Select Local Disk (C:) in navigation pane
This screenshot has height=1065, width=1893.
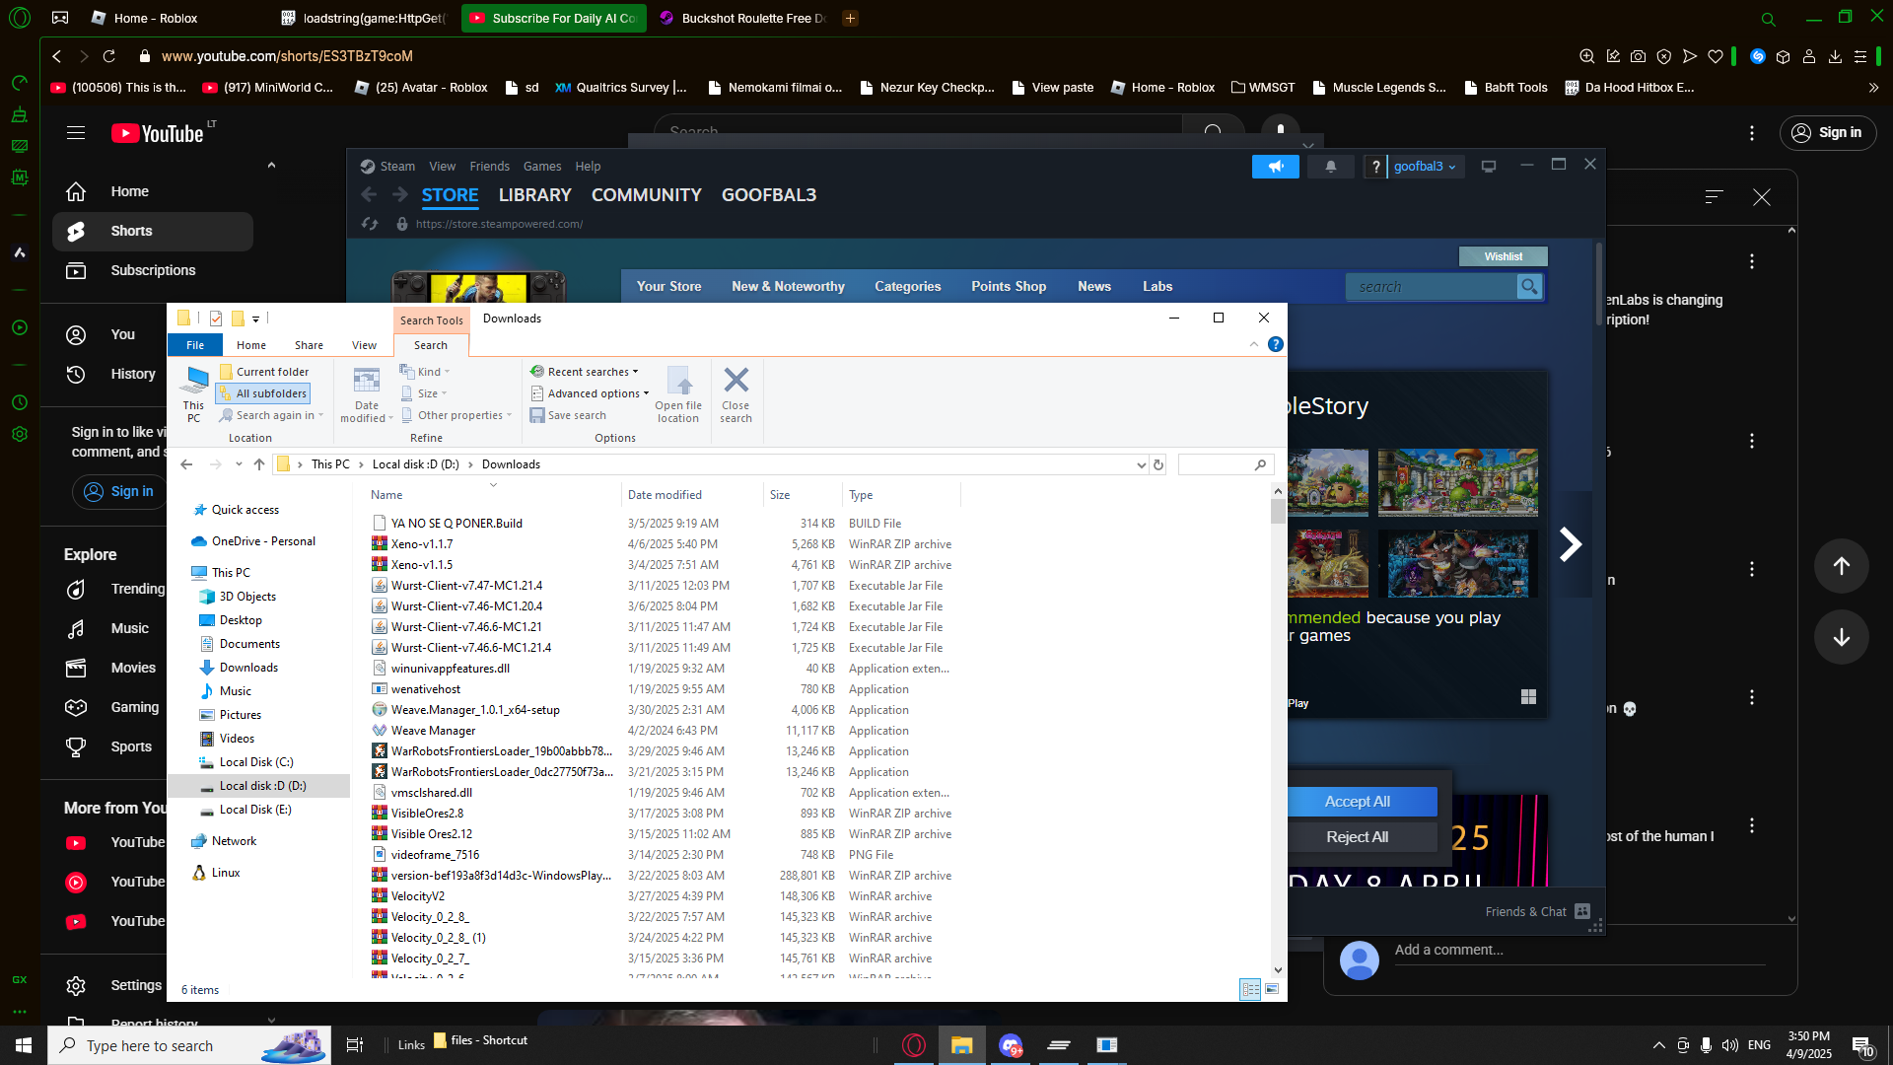pyautogui.click(x=256, y=762)
